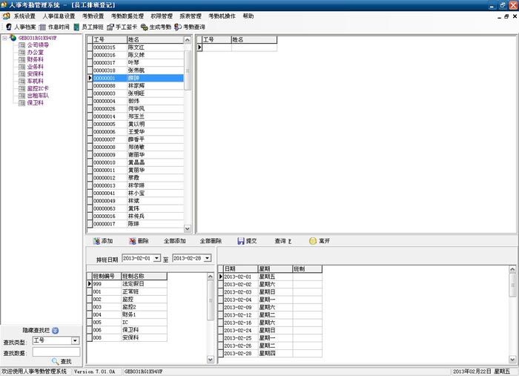Open 手工签卡 toolbar icon
This screenshot has width=519, height=376.
click(123, 27)
